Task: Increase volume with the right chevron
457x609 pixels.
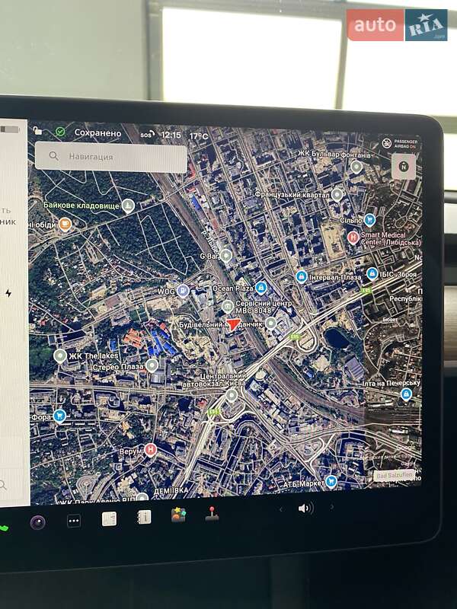Action: coord(331,507)
